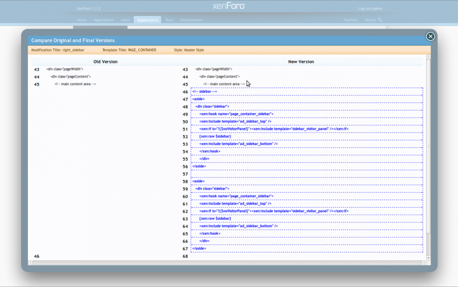Switch to the Home tab

click(81, 20)
